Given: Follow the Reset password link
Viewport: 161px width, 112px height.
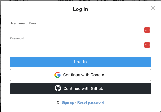Looking at the screenshot, I should [x=91, y=102].
